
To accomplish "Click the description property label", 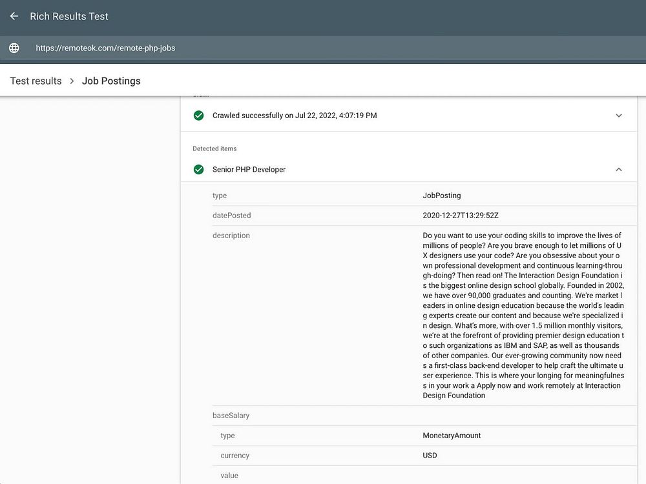I will pyautogui.click(x=231, y=236).
